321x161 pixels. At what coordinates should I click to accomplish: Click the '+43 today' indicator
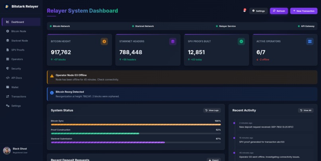coord(195,60)
